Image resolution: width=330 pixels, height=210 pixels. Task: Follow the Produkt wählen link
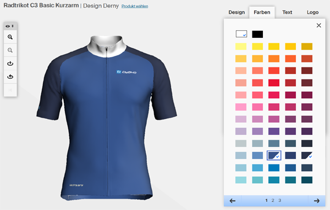(x=135, y=6)
